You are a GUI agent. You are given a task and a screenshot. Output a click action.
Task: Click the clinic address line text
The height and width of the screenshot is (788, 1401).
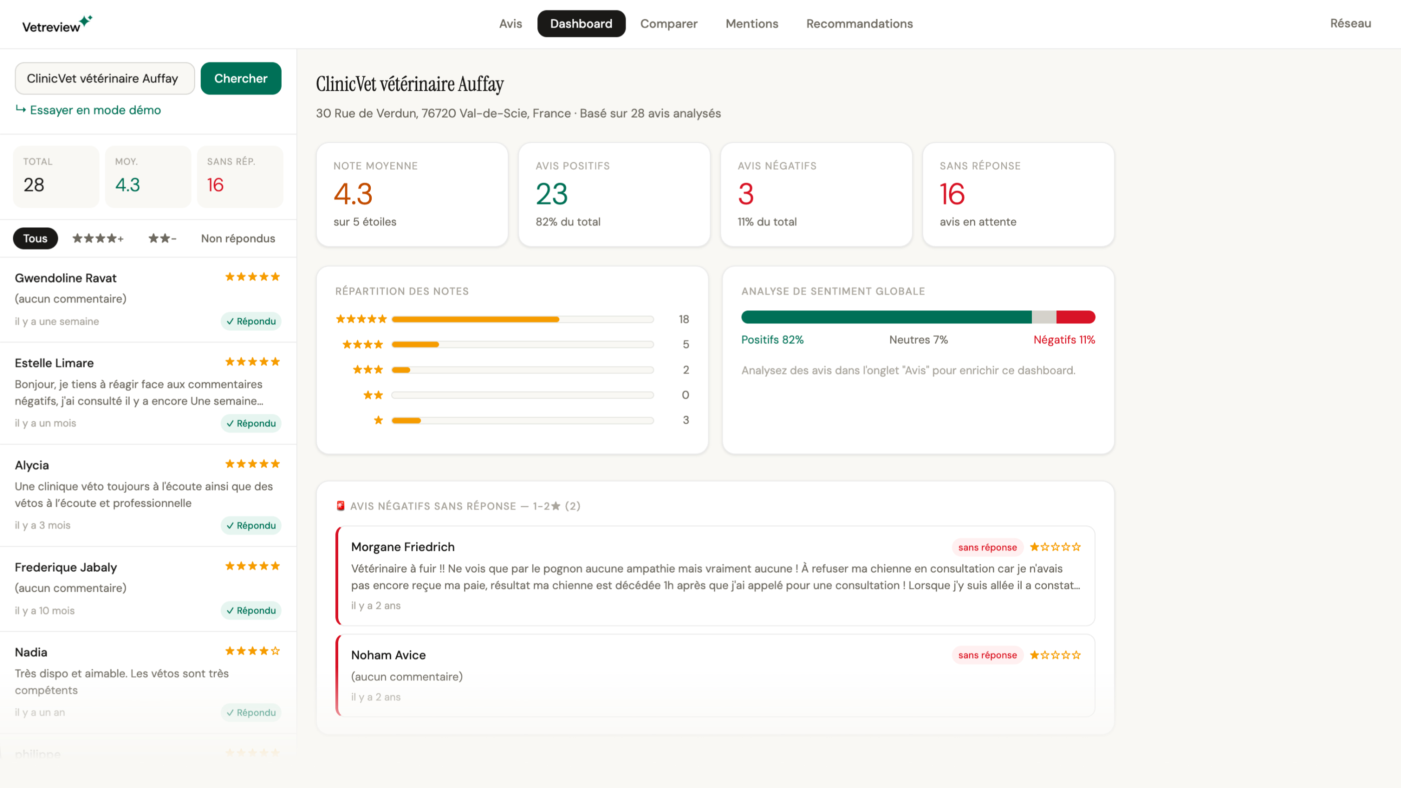[x=518, y=113]
